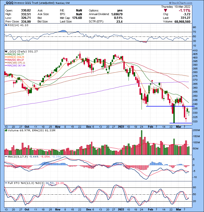Click the 'RSI(14) 41.10' indicator label
This screenshot has width=204, height=212.
[x=18, y=25]
